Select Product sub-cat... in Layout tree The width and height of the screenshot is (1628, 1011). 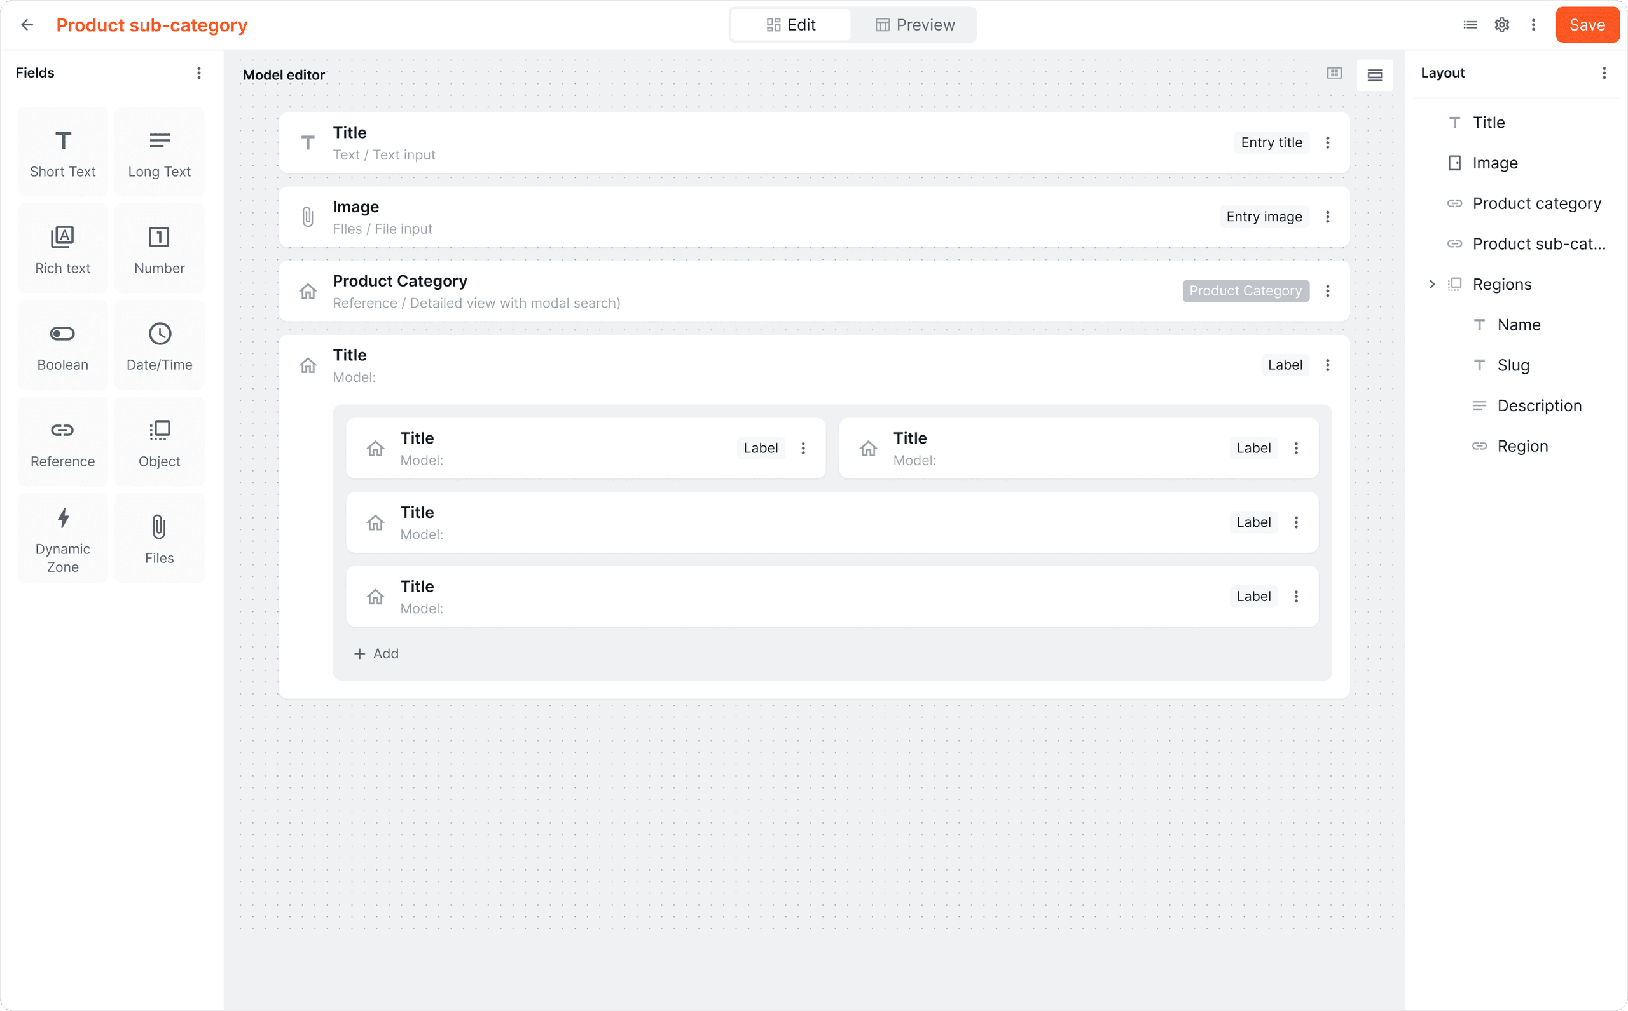(1538, 244)
